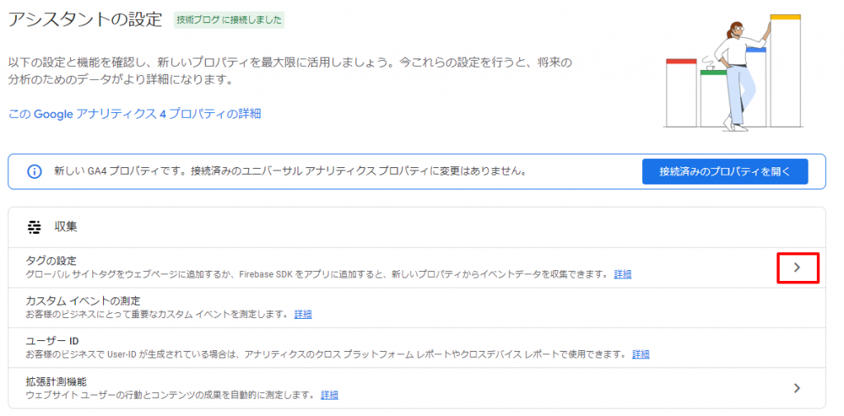Click the 新しい GA4 プロパティです notice text
The width and height of the screenshot is (844, 416).
[x=289, y=171]
